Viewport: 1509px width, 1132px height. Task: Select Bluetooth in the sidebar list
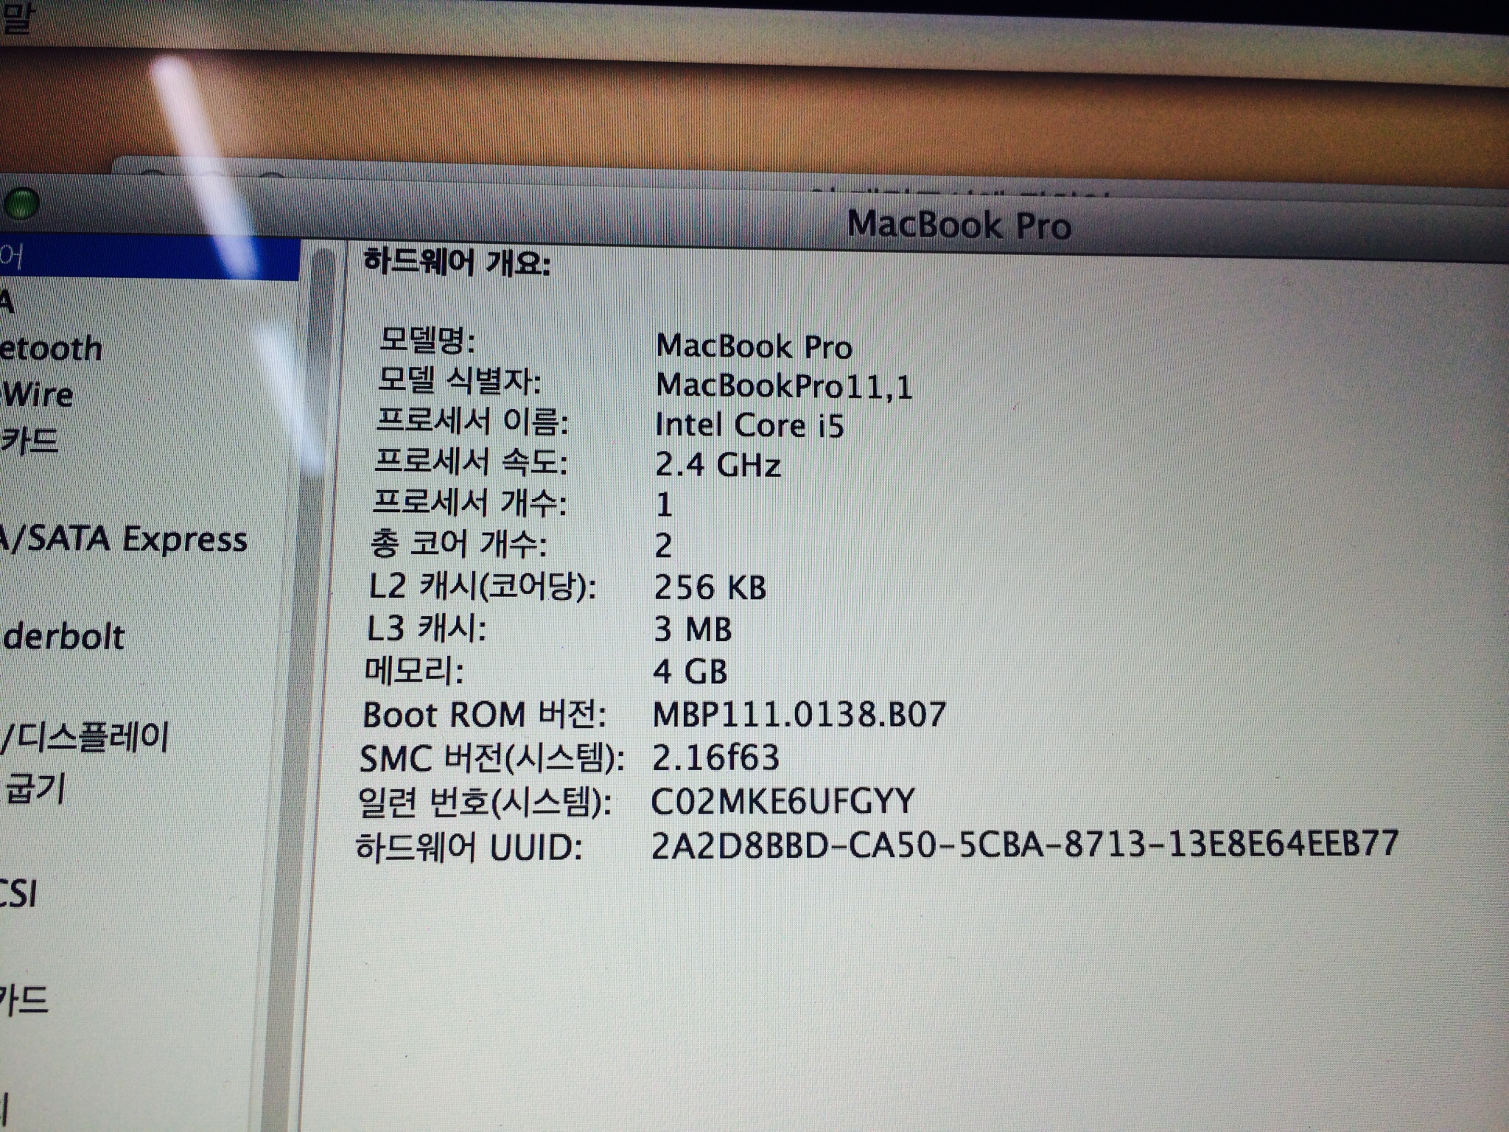coord(52,349)
